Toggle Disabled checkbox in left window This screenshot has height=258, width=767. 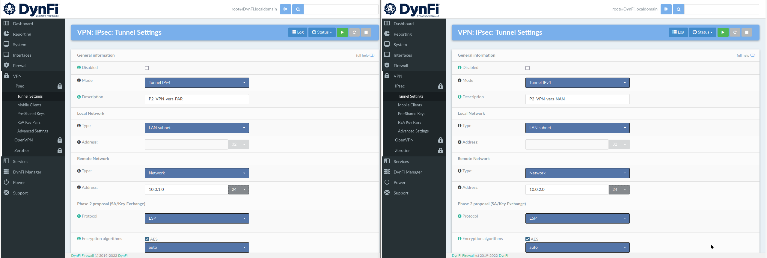coord(147,68)
